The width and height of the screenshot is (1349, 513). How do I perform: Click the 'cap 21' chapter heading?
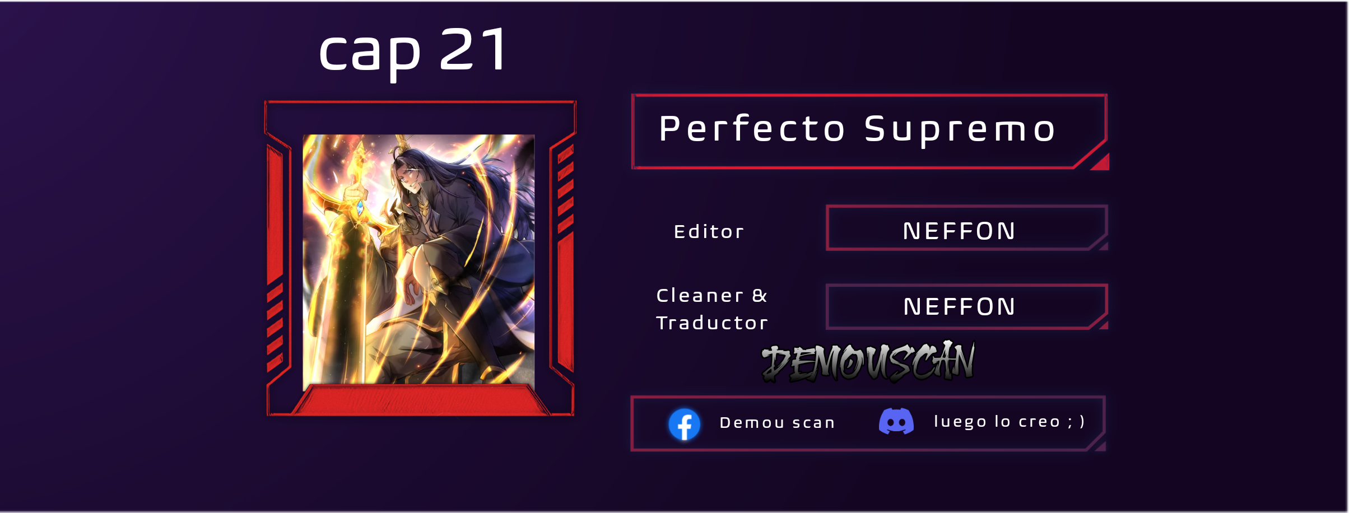[413, 52]
